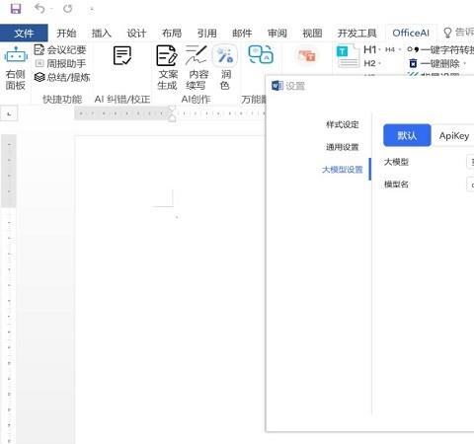The height and width of the screenshot is (444, 474).
Task: Switch to the 插入 ribbon tab
Action: click(102, 33)
